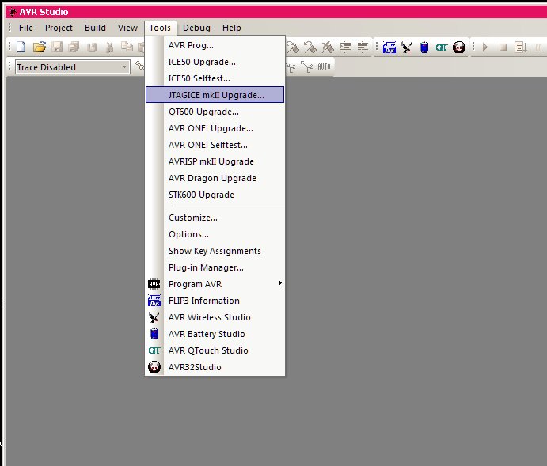Screen dimensions: 547x466
Task: Click the AVR32Studio menu icon
Action: (x=154, y=366)
